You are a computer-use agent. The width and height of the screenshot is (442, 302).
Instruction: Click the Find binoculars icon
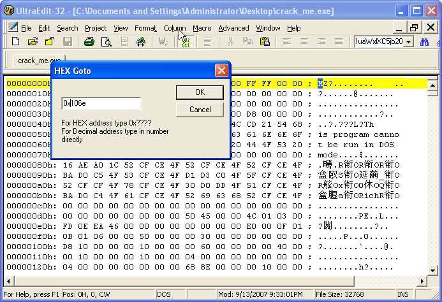[x=424, y=42]
